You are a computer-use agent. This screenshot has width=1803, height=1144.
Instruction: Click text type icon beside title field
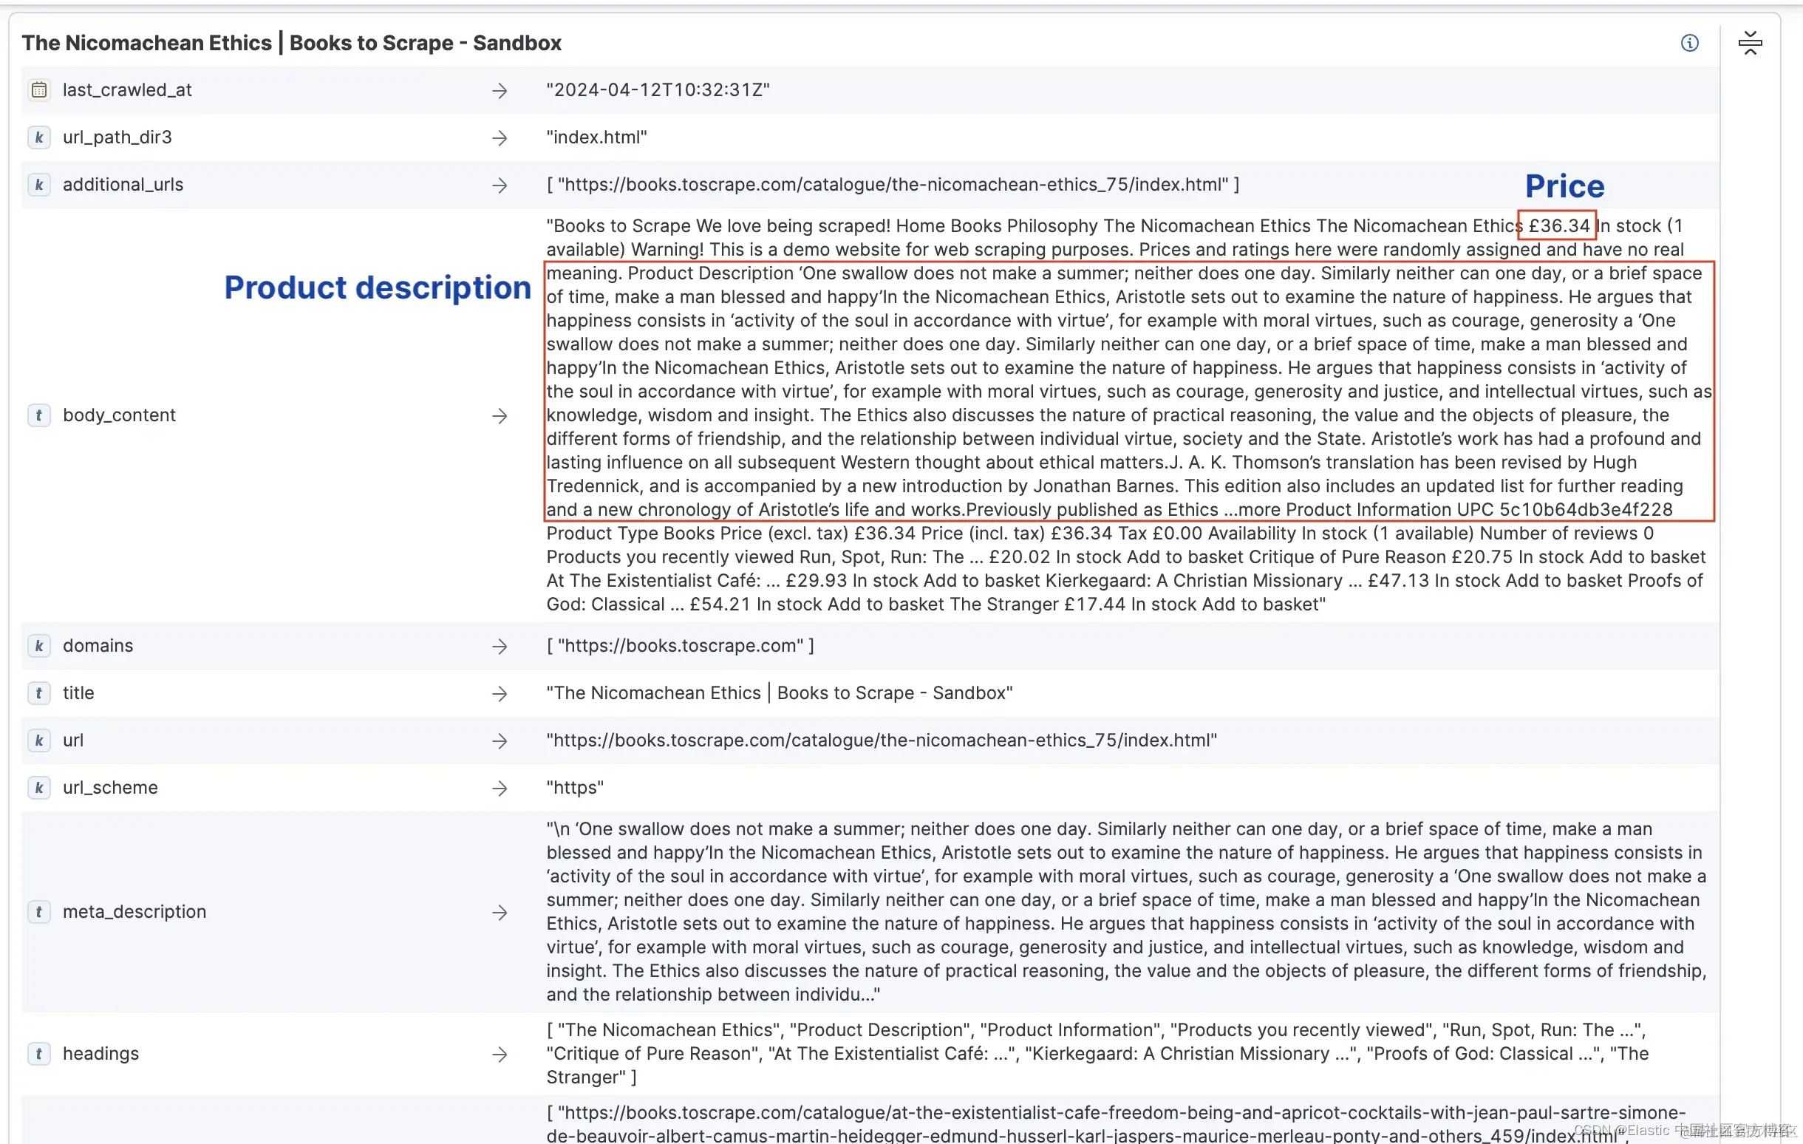pos(39,693)
